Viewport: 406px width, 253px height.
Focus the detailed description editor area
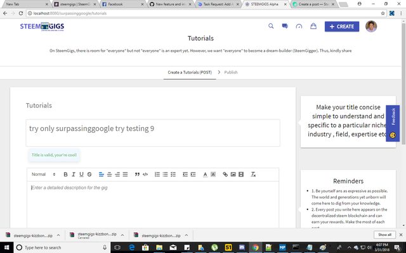[x=153, y=204]
